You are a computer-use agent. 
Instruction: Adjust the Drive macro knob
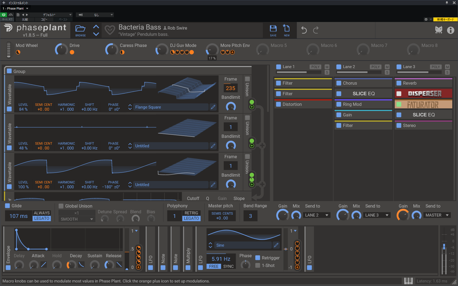click(x=61, y=49)
